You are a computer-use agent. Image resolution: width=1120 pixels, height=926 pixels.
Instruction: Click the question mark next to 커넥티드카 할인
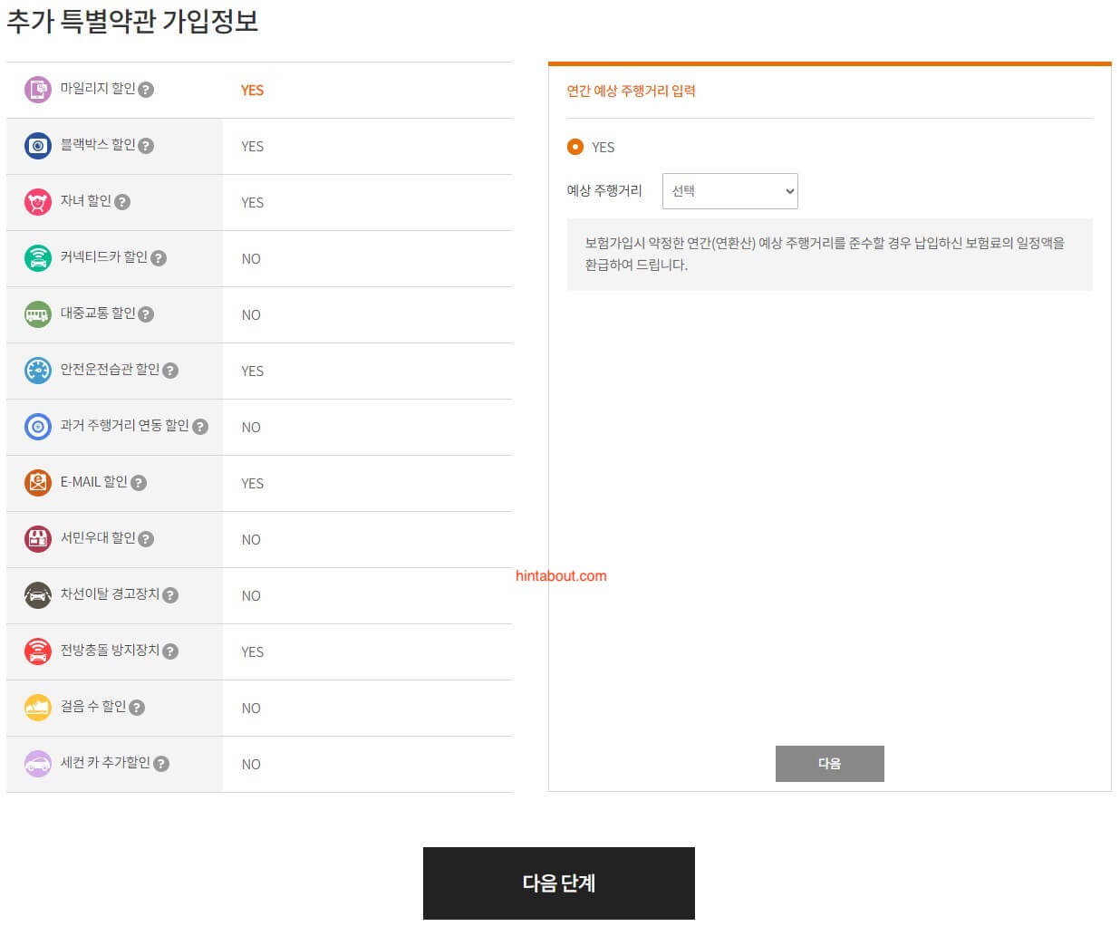pyautogui.click(x=159, y=258)
